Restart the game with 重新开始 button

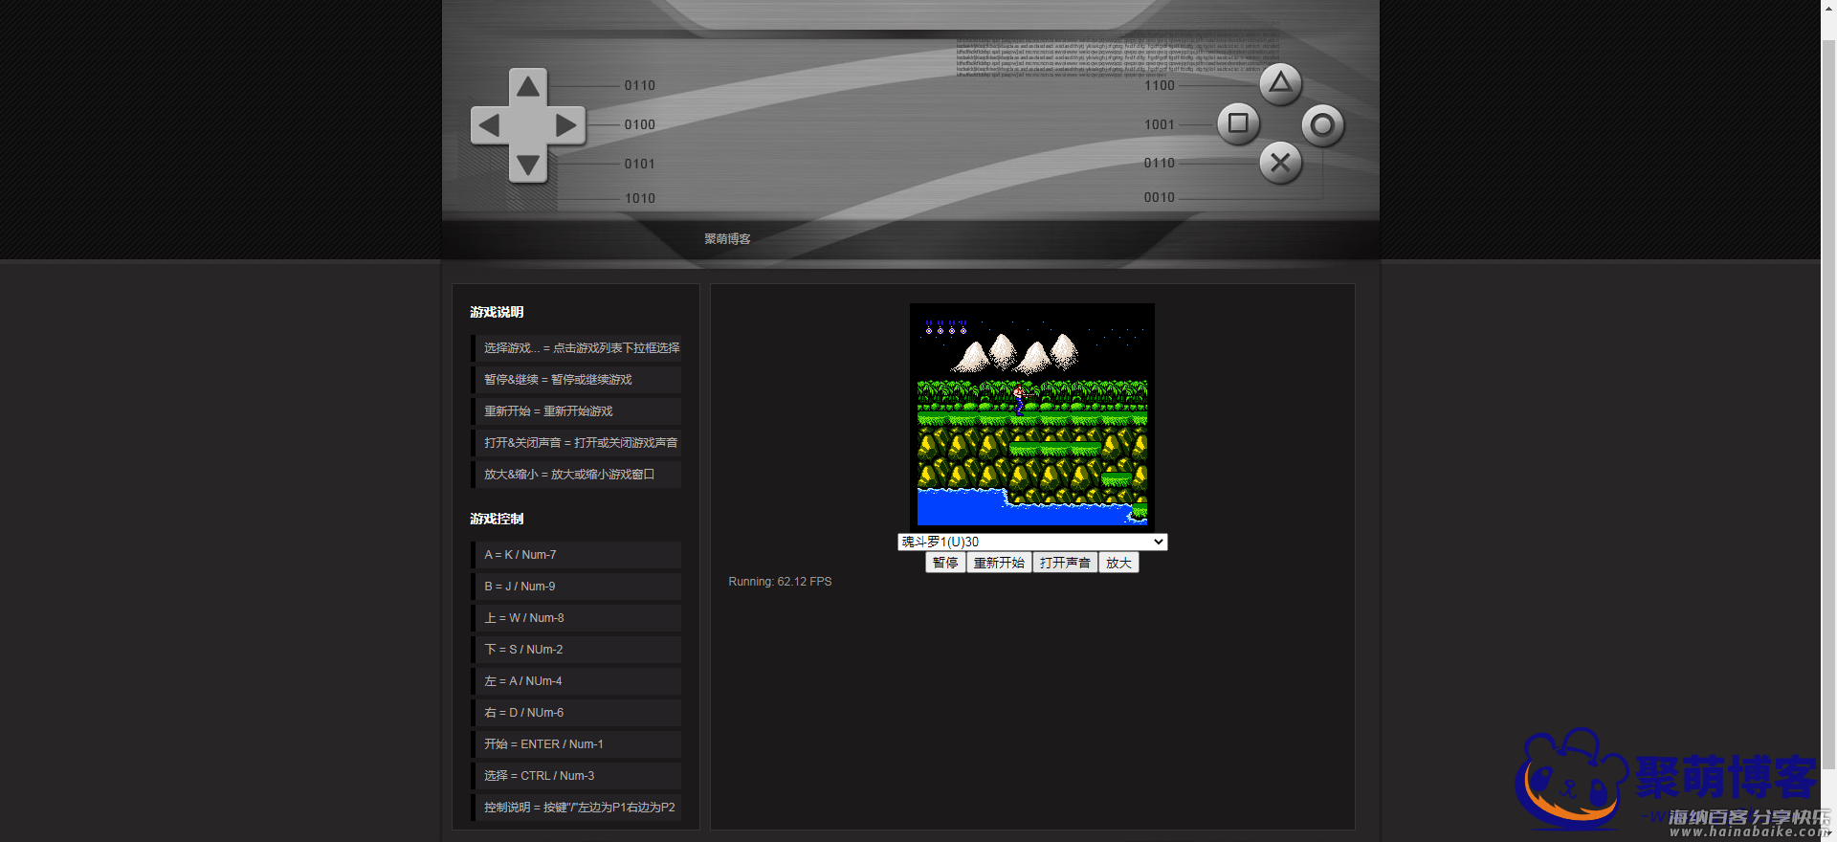(999, 563)
